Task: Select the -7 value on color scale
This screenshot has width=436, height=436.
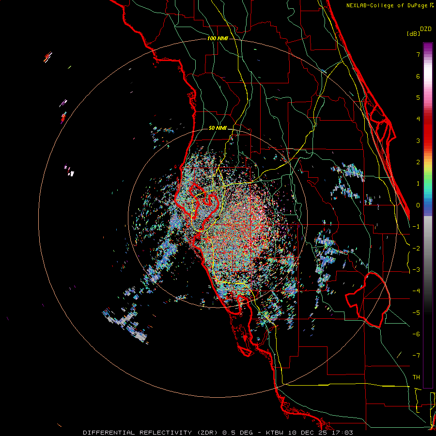Action: 416,356
